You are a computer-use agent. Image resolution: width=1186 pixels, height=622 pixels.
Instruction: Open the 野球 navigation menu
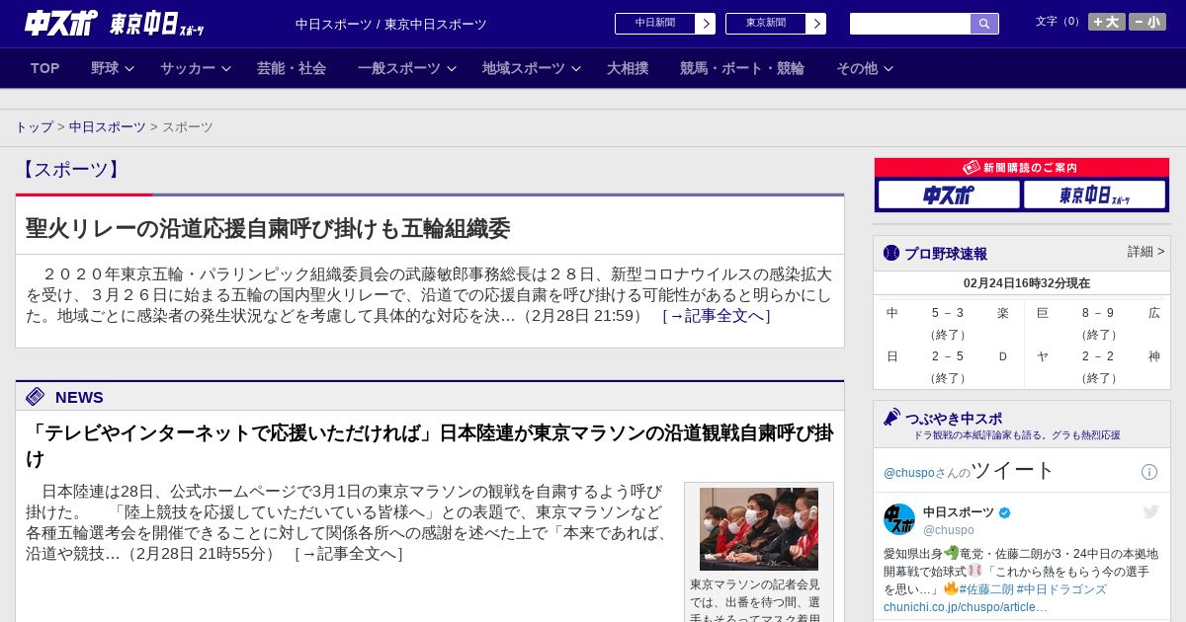point(105,68)
